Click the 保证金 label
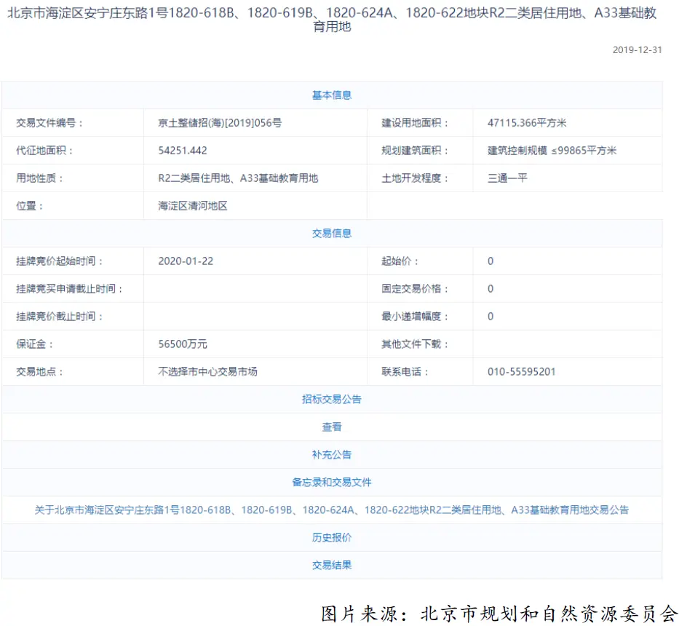 (35, 344)
